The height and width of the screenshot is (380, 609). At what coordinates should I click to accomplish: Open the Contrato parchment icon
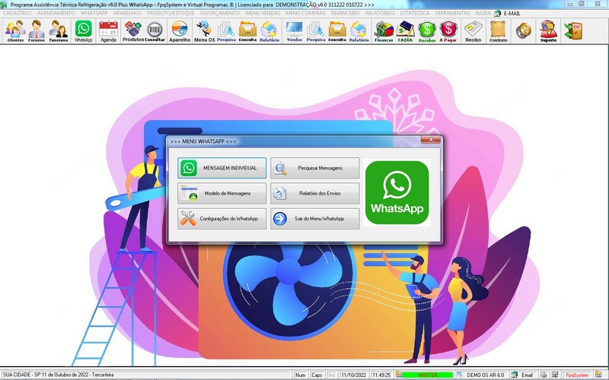[x=499, y=31]
